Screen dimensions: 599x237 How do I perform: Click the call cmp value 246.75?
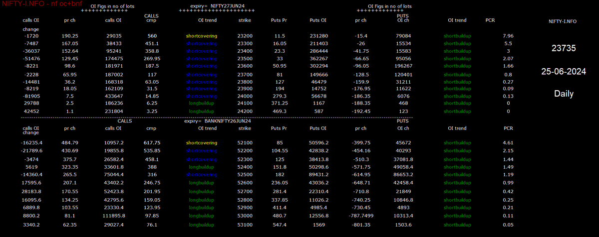click(x=151, y=183)
